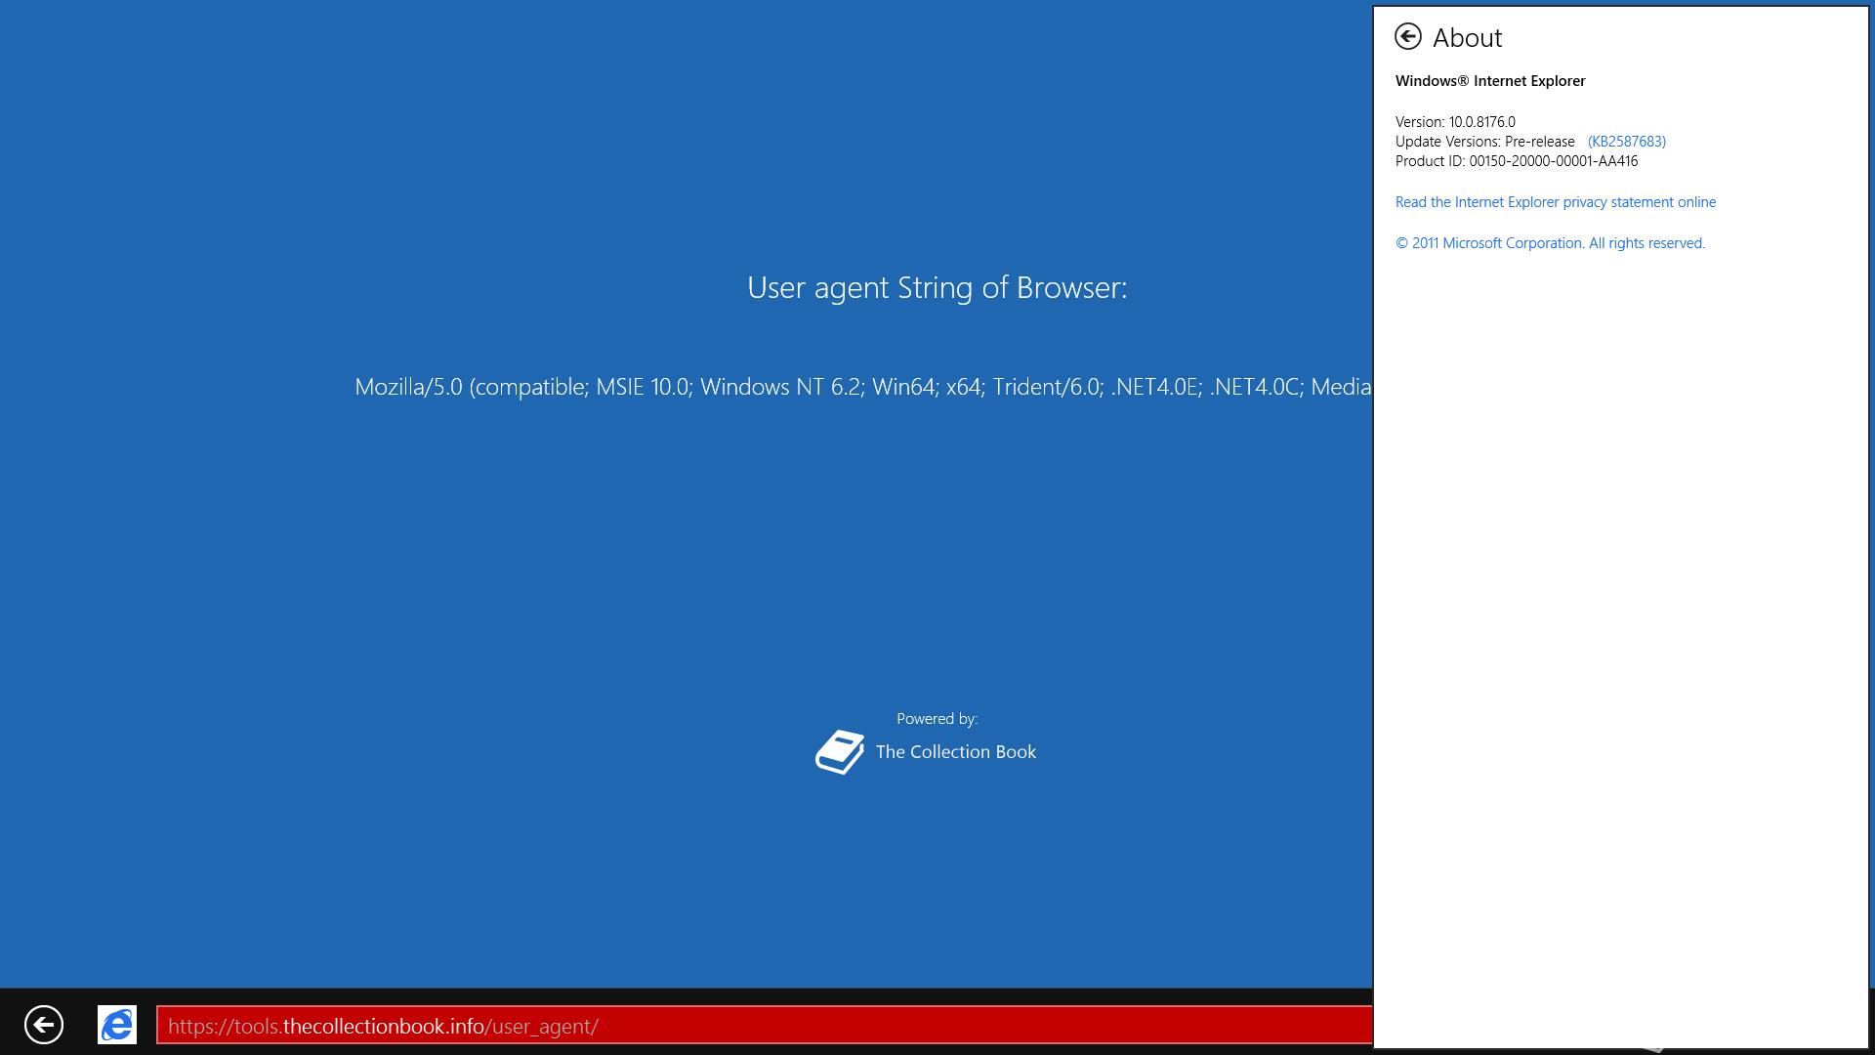
Task: Click the Product ID 00150-20000-00001-AA416 text
Action: (1517, 161)
